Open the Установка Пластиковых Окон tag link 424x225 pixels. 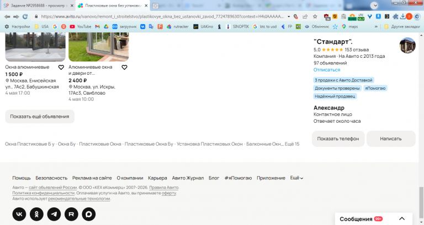pos(210,144)
